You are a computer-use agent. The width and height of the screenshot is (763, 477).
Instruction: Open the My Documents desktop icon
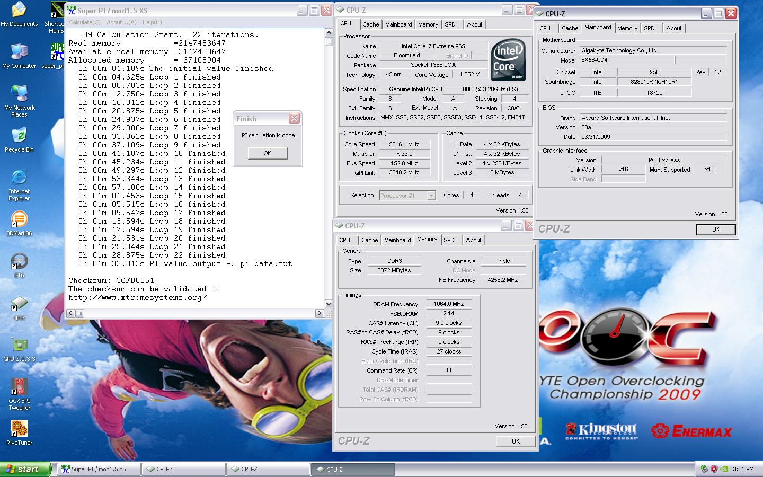coord(19,14)
